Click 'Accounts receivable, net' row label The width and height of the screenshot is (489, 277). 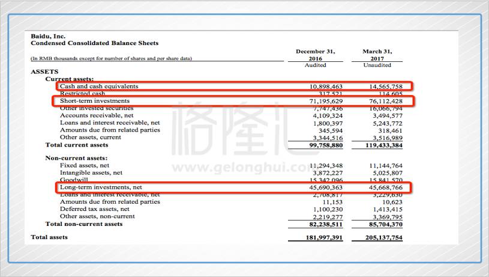(97, 115)
